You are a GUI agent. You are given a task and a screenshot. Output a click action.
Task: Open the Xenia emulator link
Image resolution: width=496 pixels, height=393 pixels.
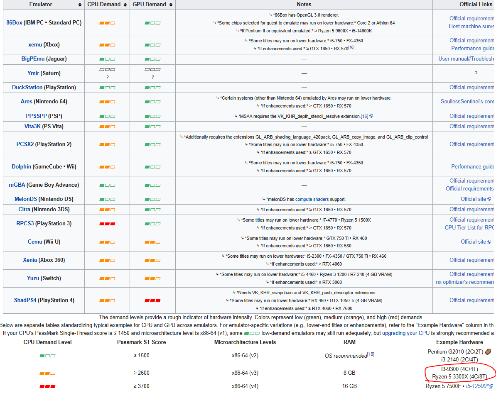[x=30, y=260]
